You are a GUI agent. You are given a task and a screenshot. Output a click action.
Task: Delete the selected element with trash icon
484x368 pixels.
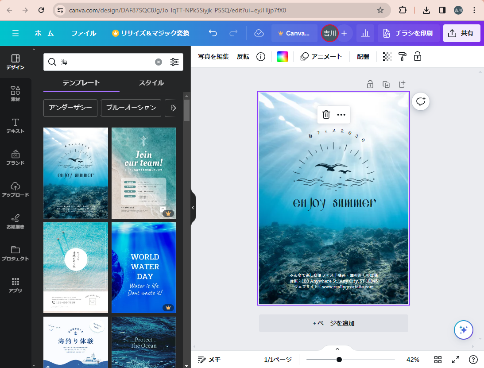click(x=326, y=115)
